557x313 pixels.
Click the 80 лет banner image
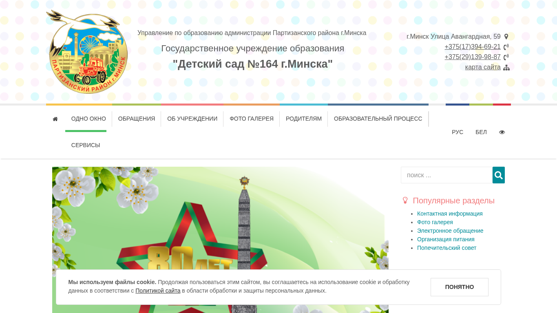[220, 240]
